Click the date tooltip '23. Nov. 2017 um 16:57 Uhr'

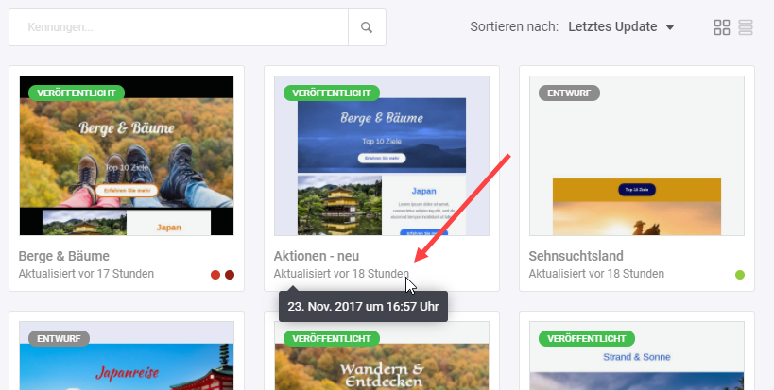pyautogui.click(x=363, y=306)
